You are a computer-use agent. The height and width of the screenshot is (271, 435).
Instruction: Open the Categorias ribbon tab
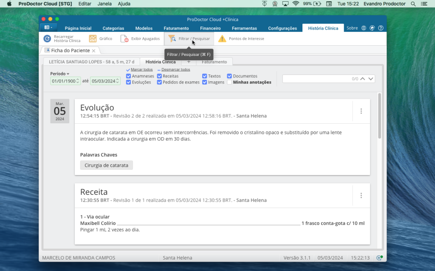tap(113, 28)
